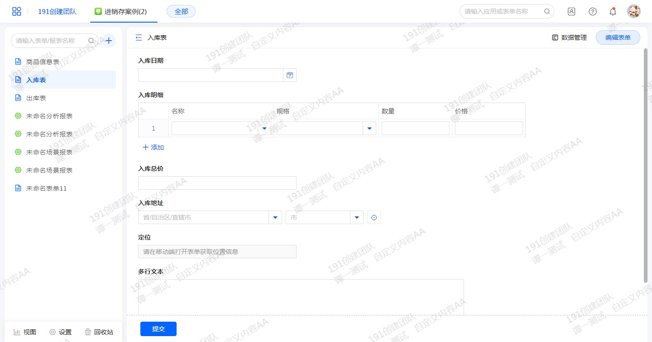Click the contacts directory icon
The height and width of the screenshot is (342, 652).
pos(571,12)
